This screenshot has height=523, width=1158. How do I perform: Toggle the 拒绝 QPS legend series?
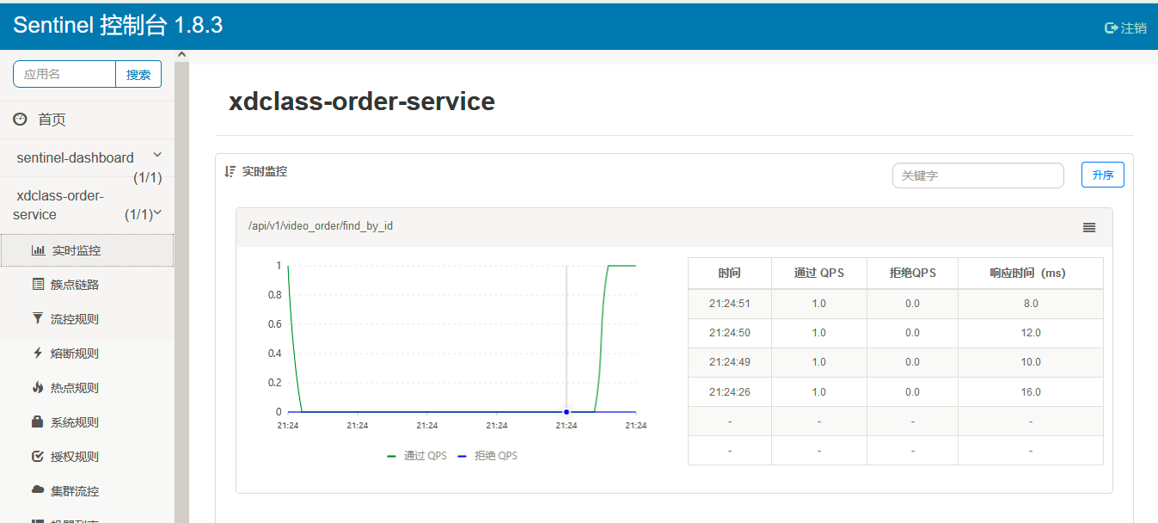(487, 455)
